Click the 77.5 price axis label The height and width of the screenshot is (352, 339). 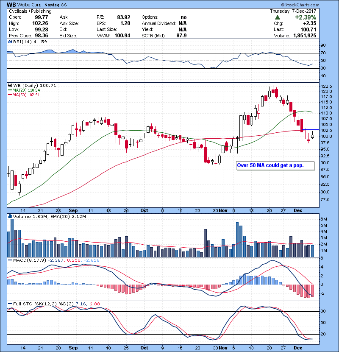pyautogui.click(x=325, y=200)
